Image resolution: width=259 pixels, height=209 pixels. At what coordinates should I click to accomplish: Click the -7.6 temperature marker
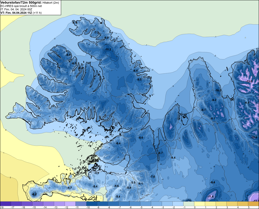click(153, 177)
